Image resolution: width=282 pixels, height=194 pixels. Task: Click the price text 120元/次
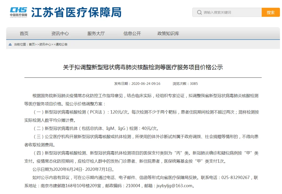point(119,112)
